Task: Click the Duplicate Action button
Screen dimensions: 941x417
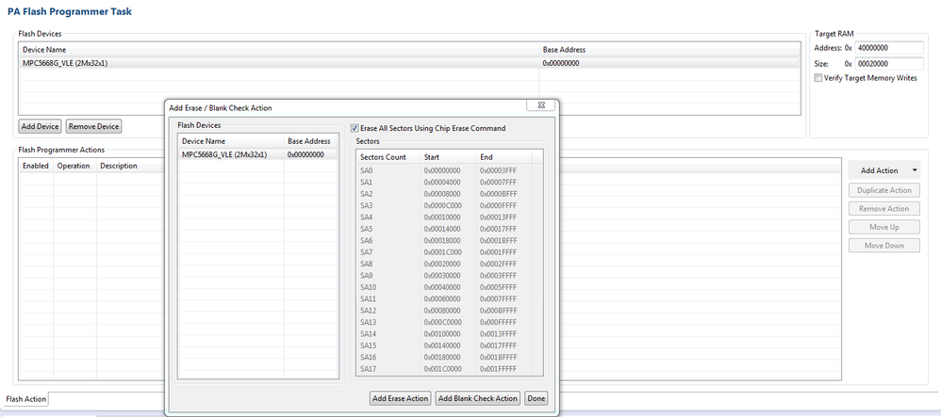Action: 884,190
